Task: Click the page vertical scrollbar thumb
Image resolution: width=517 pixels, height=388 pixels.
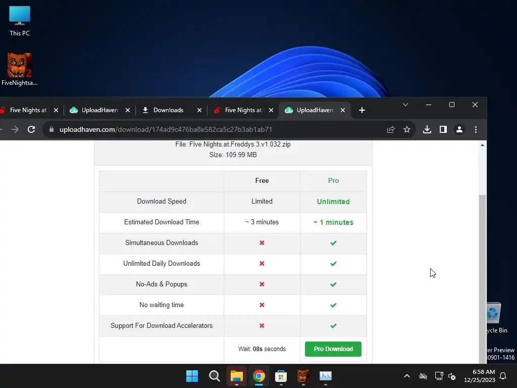Action: coord(482,279)
